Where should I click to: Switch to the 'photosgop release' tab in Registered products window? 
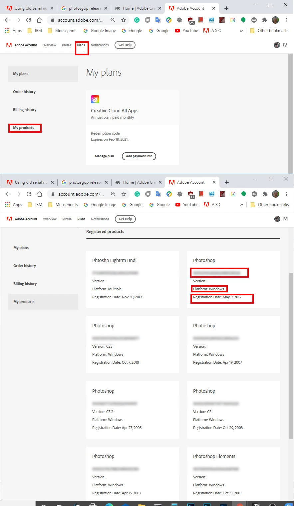[85, 182]
